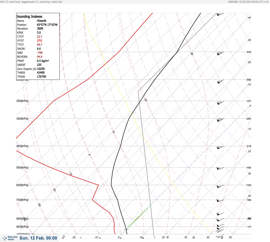Click the horizontal crosshair marker on temperature curve
This screenshot has height=242, width=270.
point(126,229)
